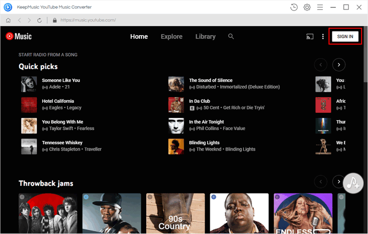Screen dimensions: 368x234
Task: Open Get Rich or Die Tryin' album
Action: 244,108
